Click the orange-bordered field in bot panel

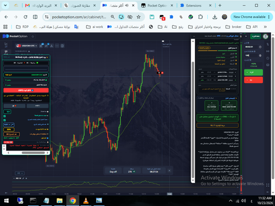pyautogui.click(x=12, y=134)
